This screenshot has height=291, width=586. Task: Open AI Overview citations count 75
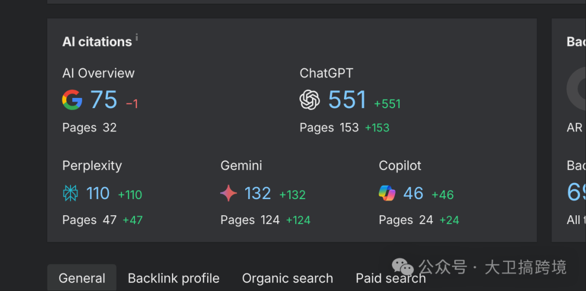(104, 100)
